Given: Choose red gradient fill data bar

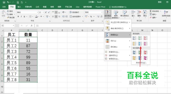Looking at the screenshot, I should click(145, 38).
